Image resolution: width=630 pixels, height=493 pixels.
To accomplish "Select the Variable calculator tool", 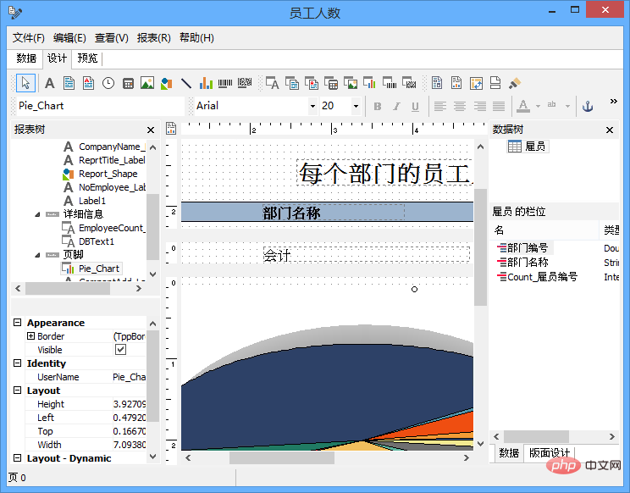I will pos(128,83).
